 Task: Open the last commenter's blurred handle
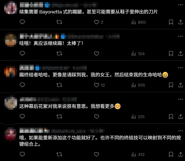coord(78,131)
